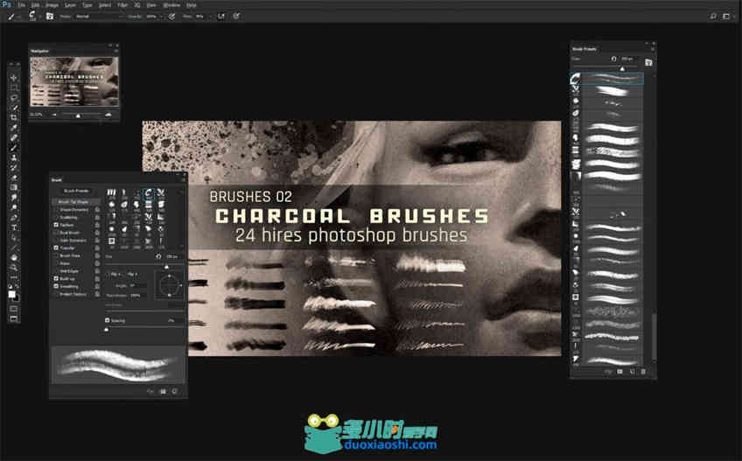Select the Healing Brush tool
The image size is (742, 461).
(14, 137)
